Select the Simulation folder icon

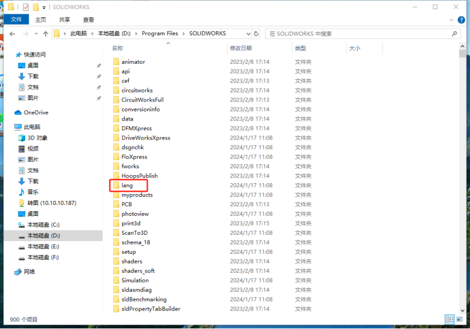coord(116,280)
